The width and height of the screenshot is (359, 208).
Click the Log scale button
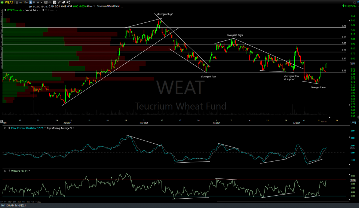point(352,122)
